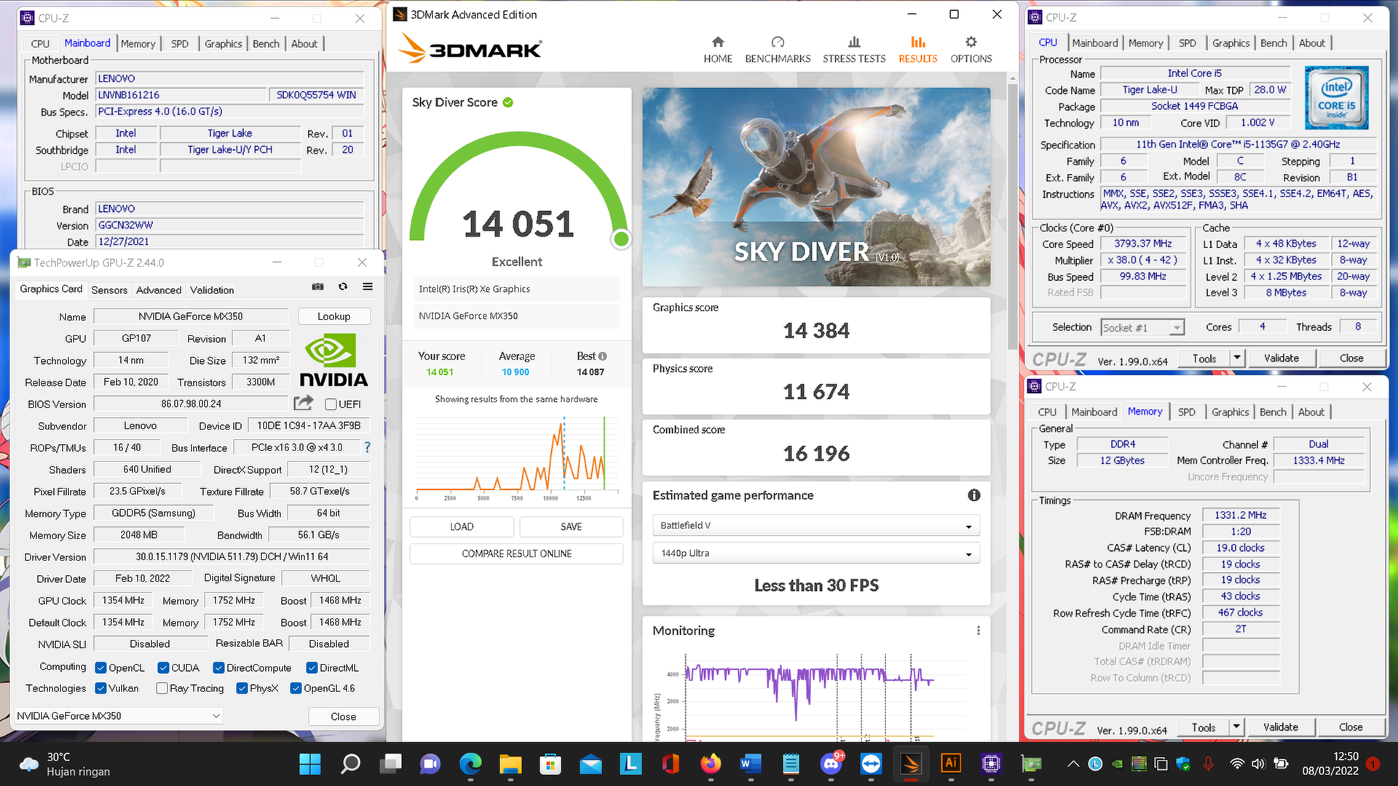Viewport: 1398px width, 786px height.
Task: Expand Tools dropdown arrow in upper-right CPU-Z
Action: point(1236,357)
